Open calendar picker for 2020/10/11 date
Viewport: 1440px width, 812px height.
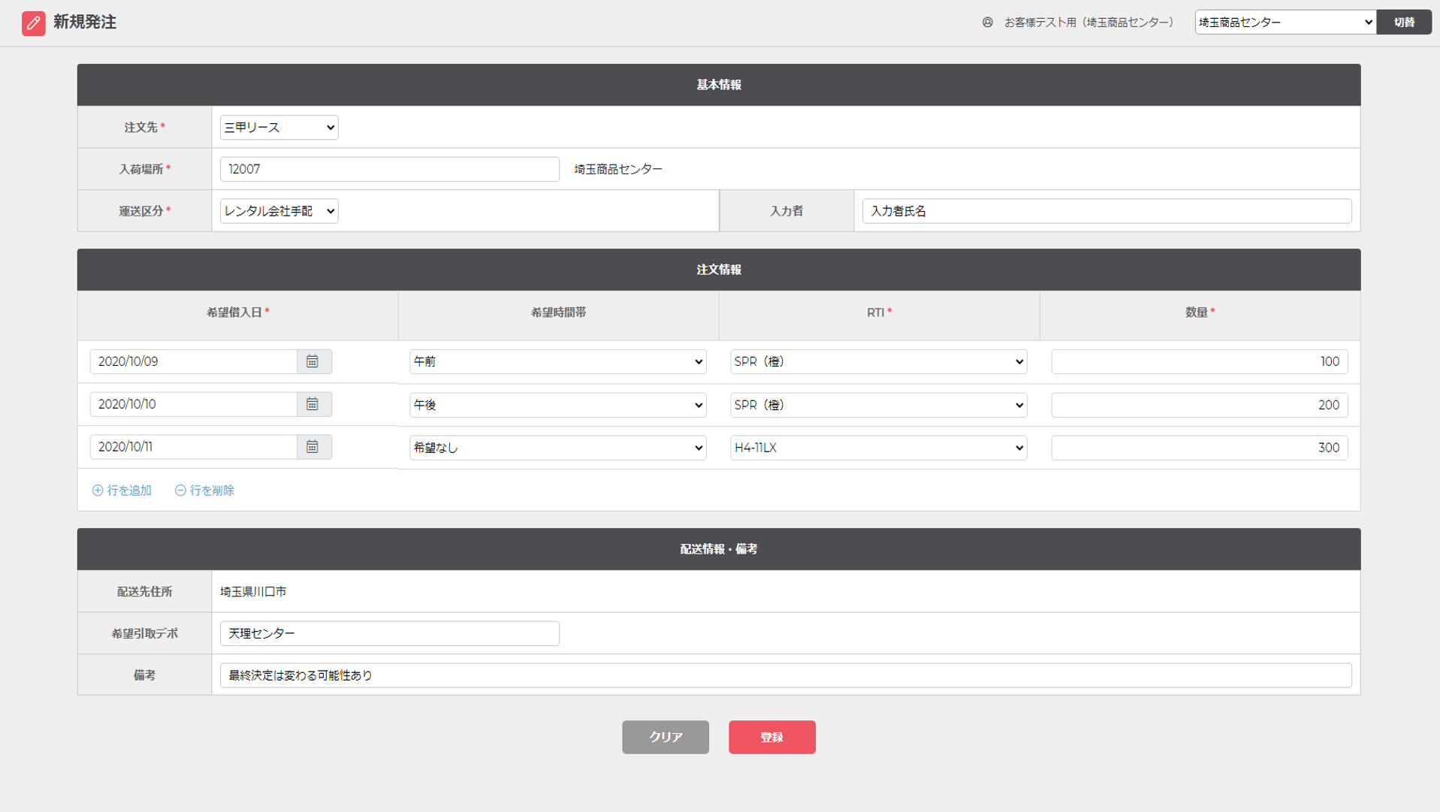(x=312, y=447)
